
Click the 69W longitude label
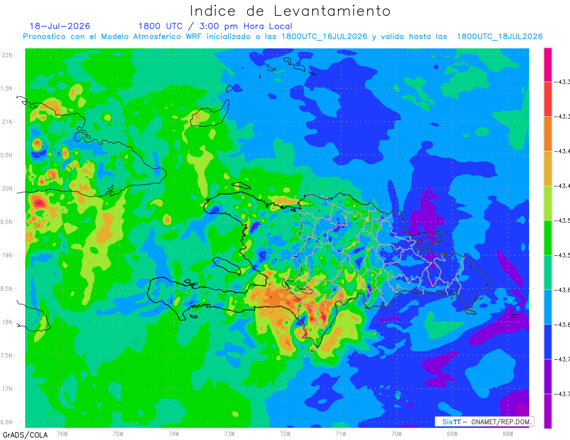(x=452, y=434)
